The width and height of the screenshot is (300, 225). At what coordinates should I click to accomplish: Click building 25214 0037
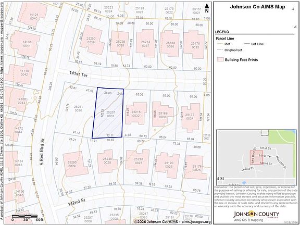click(145, 43)
